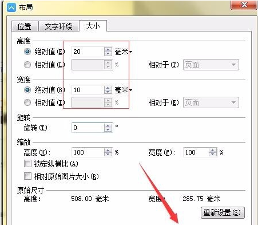
Task: Open the height 相对于 页面 dropdown
Action: [211, 65]
